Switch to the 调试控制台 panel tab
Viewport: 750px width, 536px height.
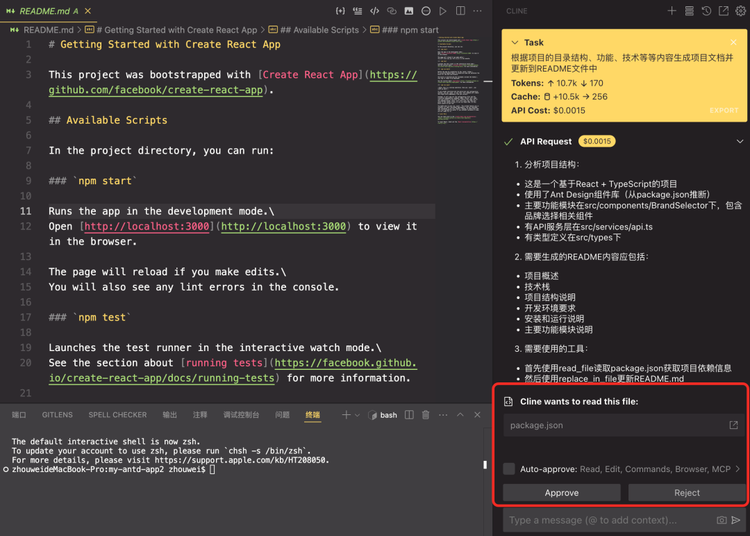click(x=242, y=415)
